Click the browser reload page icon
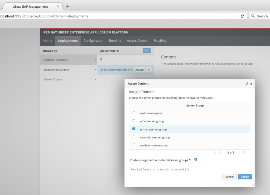270x195 pixels. point(242,16)
